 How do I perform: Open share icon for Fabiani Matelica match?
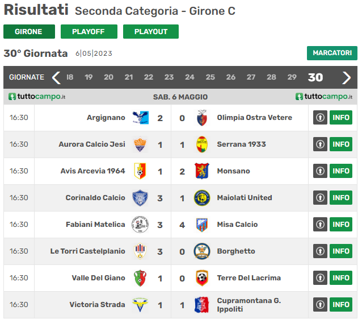(x=320, y=225)
